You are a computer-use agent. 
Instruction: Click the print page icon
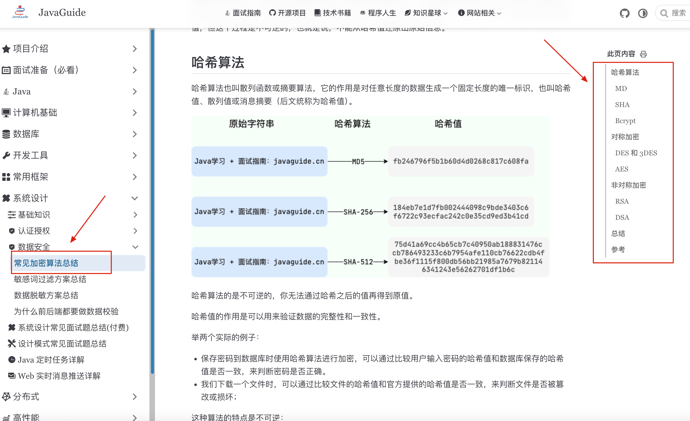(644, 54)
